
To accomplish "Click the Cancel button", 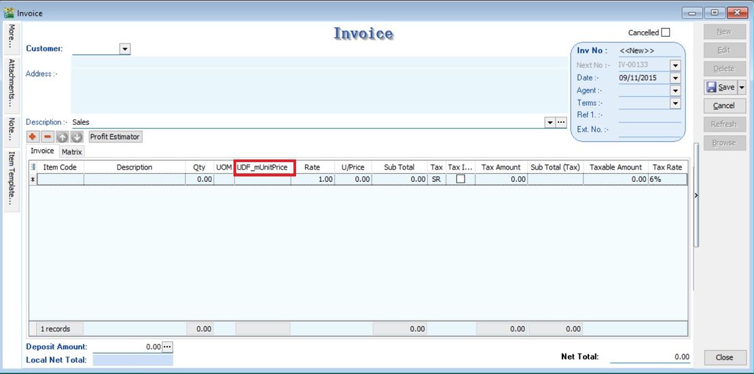I will coord(724,106).
